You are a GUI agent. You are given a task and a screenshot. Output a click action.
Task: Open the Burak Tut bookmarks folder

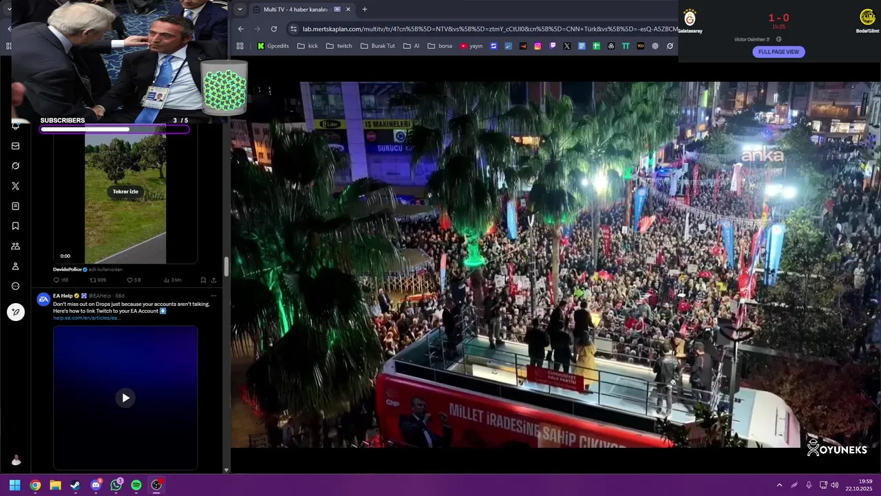click(378, 46)
